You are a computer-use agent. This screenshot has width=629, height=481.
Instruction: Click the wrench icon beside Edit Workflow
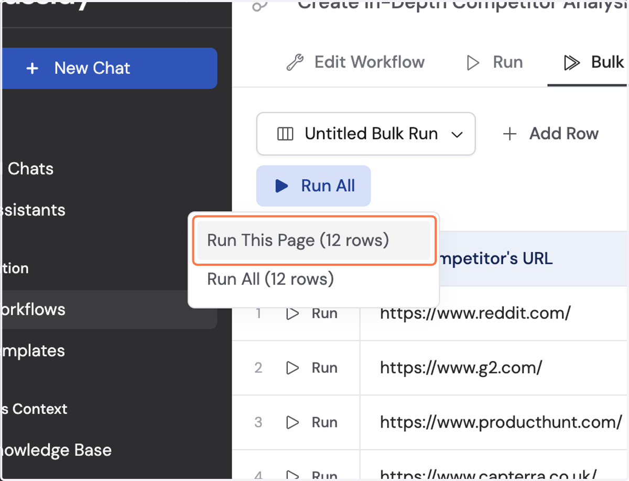(295, 63)
